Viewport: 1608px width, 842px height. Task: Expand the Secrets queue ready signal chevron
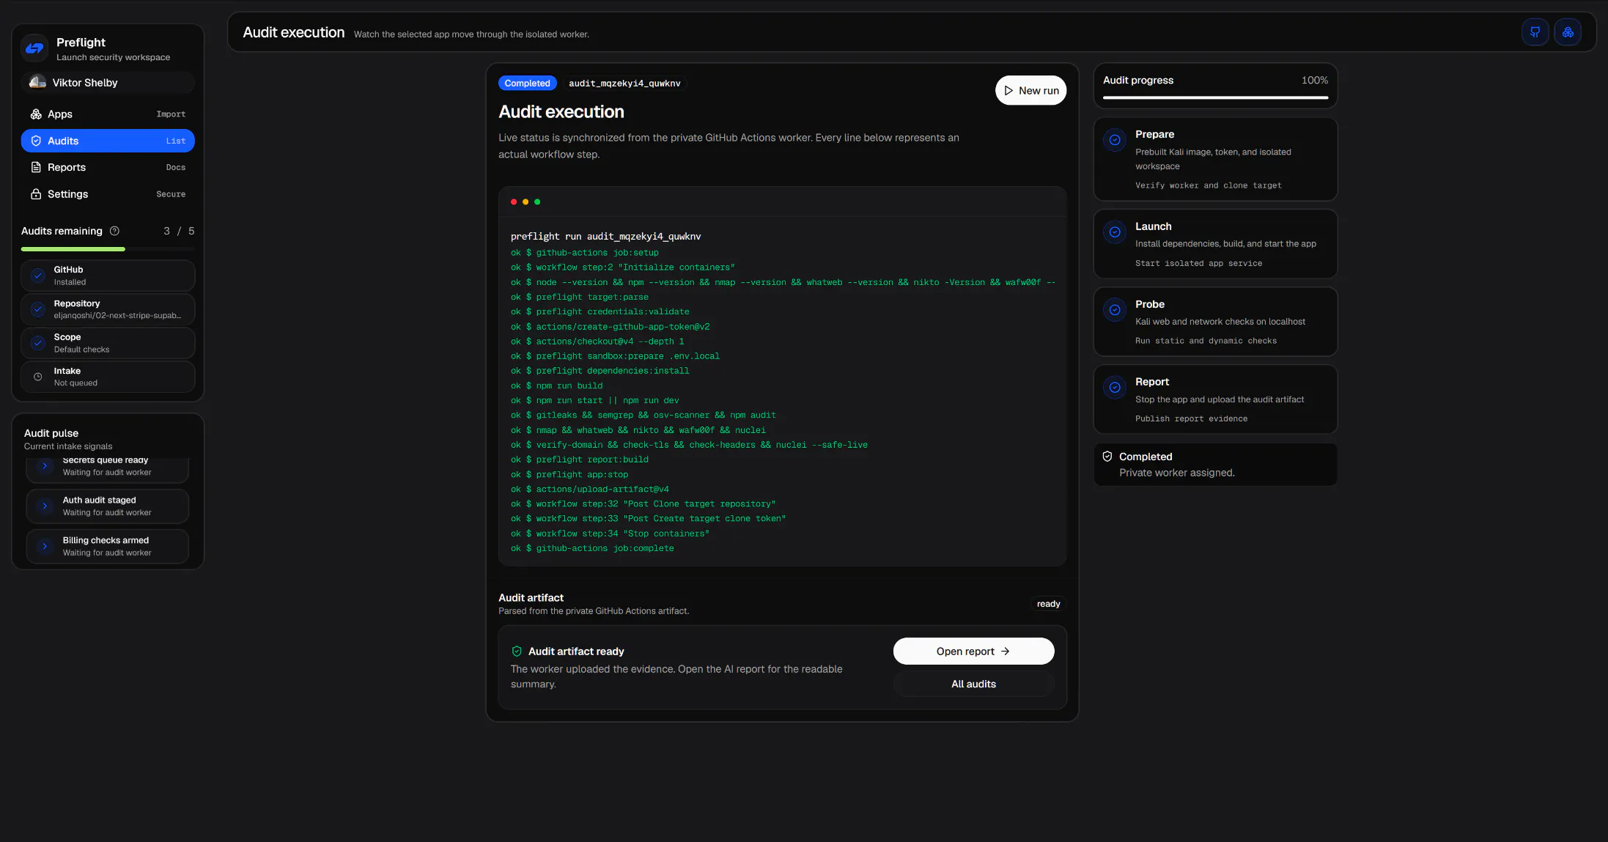(45, 466)
